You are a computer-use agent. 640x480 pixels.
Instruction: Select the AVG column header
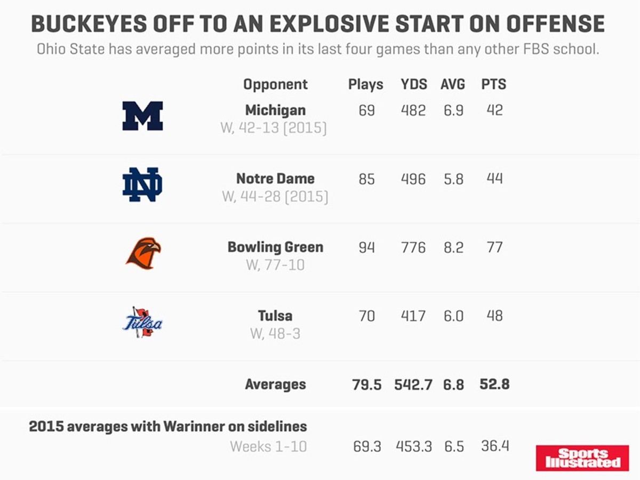(453, 84)
